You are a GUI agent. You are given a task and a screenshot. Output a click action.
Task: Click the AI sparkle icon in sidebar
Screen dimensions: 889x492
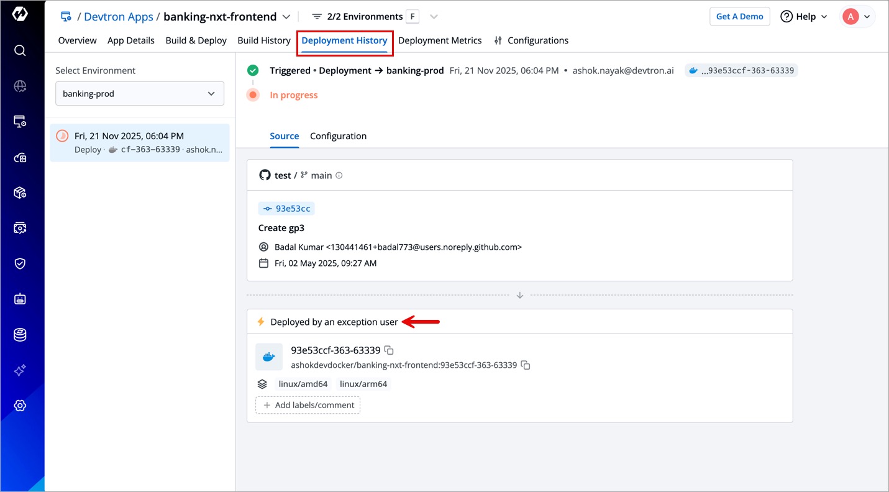tap(20, 370)
